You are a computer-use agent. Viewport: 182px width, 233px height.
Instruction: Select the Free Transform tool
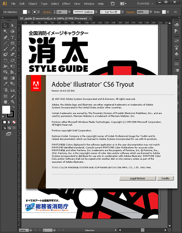pos(12,66)
